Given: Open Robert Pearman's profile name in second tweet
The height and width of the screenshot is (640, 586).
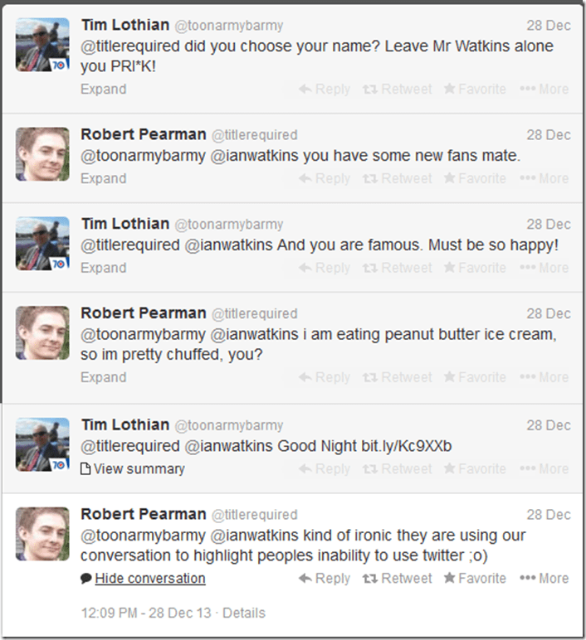Looking at the screenshot, I should point(143,134).
